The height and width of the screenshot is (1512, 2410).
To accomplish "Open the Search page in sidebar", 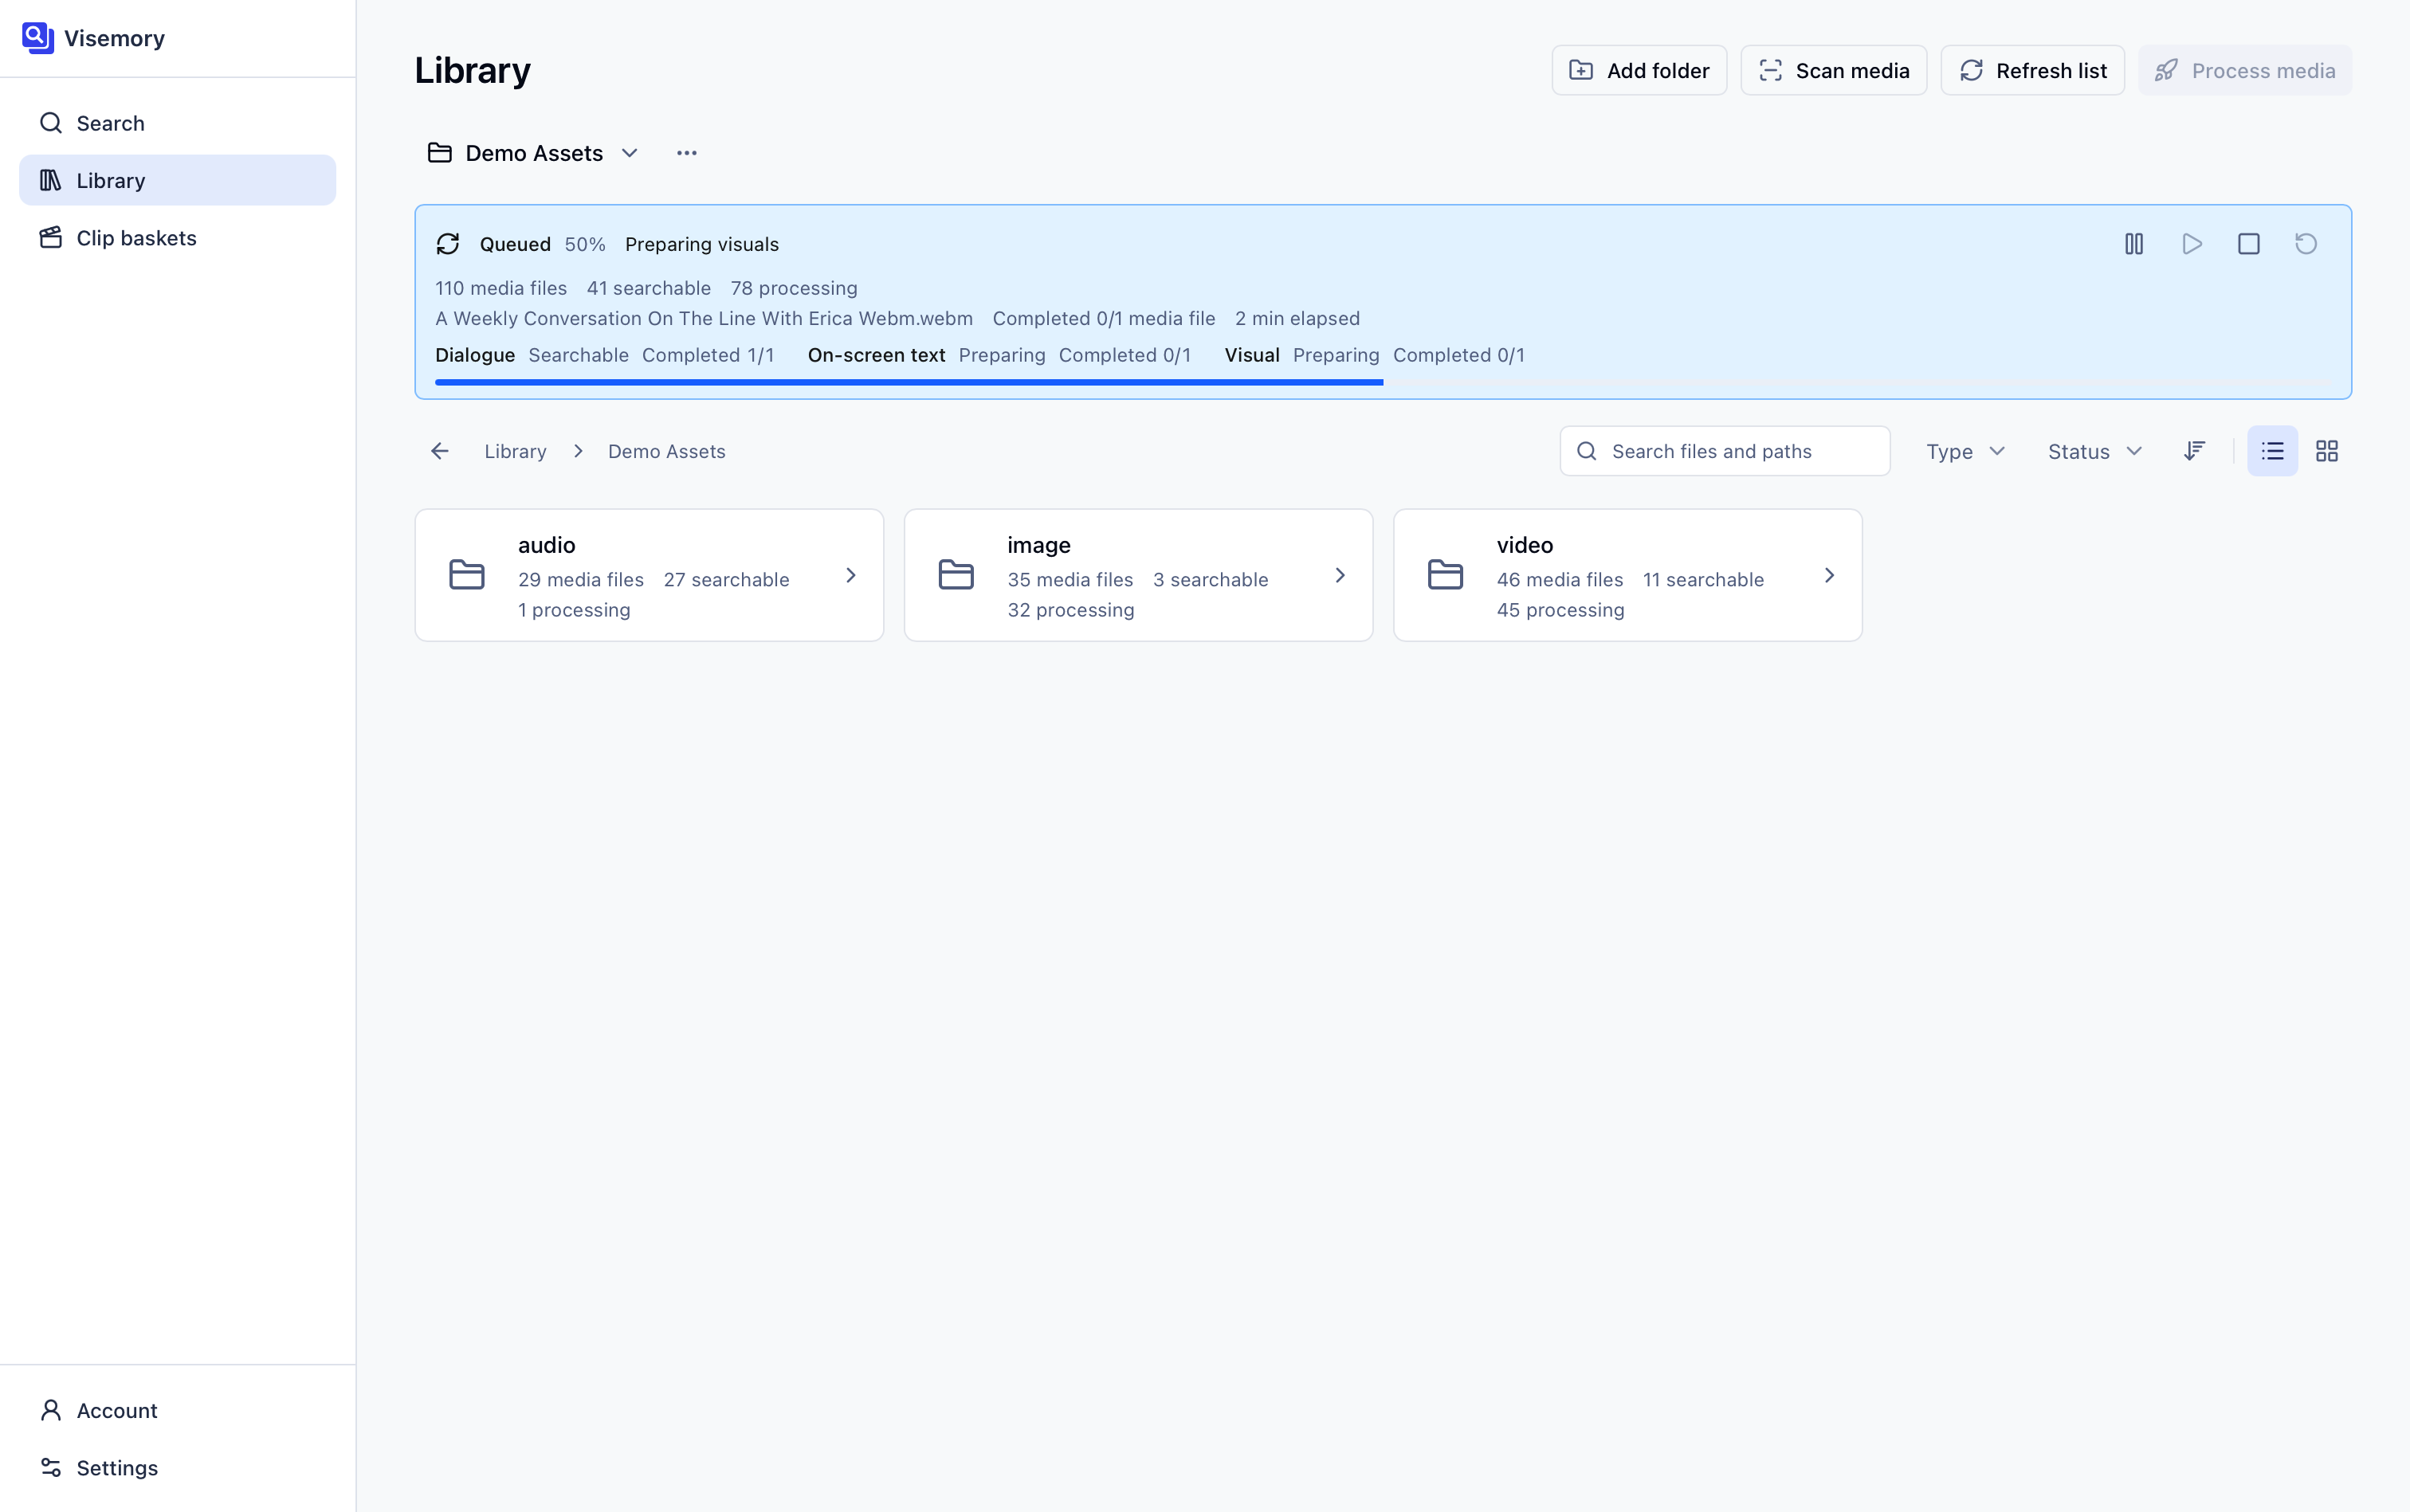I will [x=177, y=123].
